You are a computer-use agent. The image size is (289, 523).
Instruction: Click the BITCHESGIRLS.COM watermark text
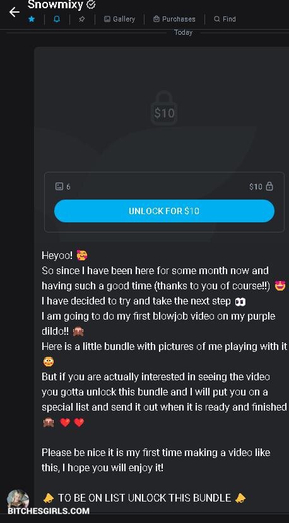49,511
